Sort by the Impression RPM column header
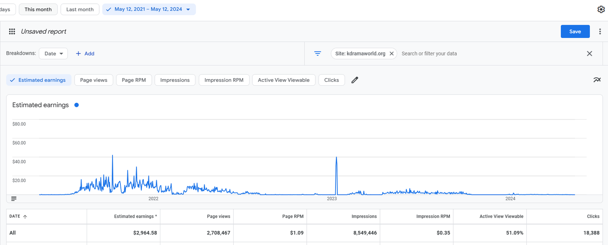The height and width of the screenshot is (245, 608). [433, 217]
